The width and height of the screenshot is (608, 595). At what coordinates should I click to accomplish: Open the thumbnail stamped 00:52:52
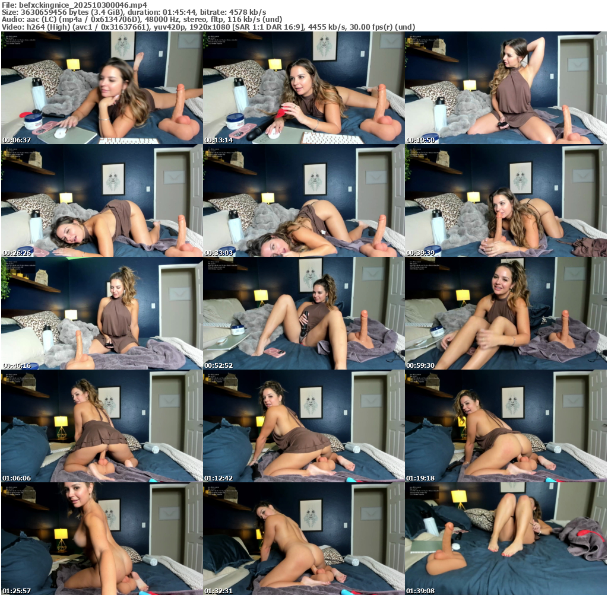303,313
